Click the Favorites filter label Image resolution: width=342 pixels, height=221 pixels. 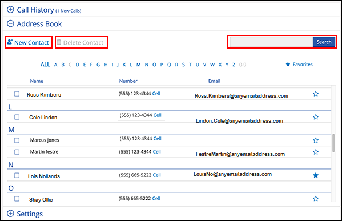(303, 65)
